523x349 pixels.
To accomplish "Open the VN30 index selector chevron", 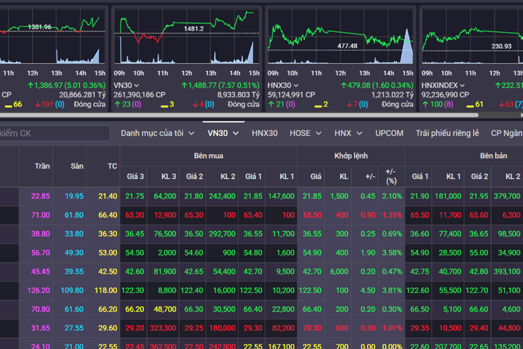I will pos(137,86).
